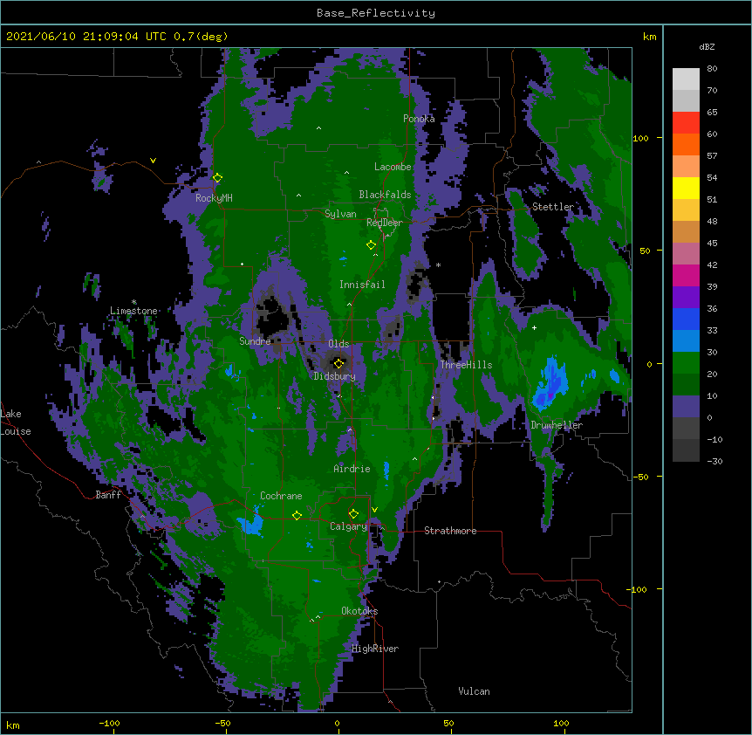Click the Limestone label

pyautogui.click(x=133, y=311)
